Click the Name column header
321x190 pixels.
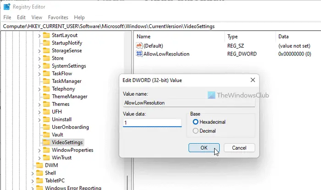143,37
